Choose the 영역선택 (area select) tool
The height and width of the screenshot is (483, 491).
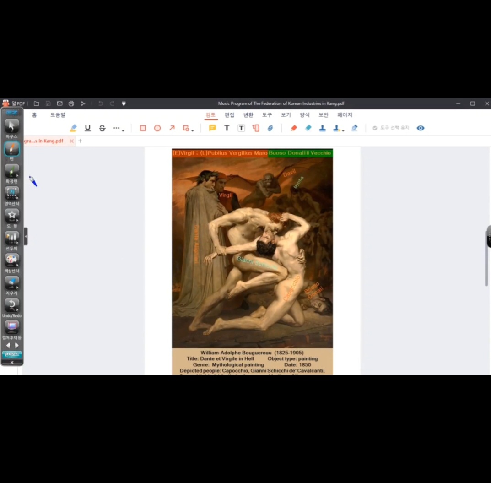(x=11, y=196)
